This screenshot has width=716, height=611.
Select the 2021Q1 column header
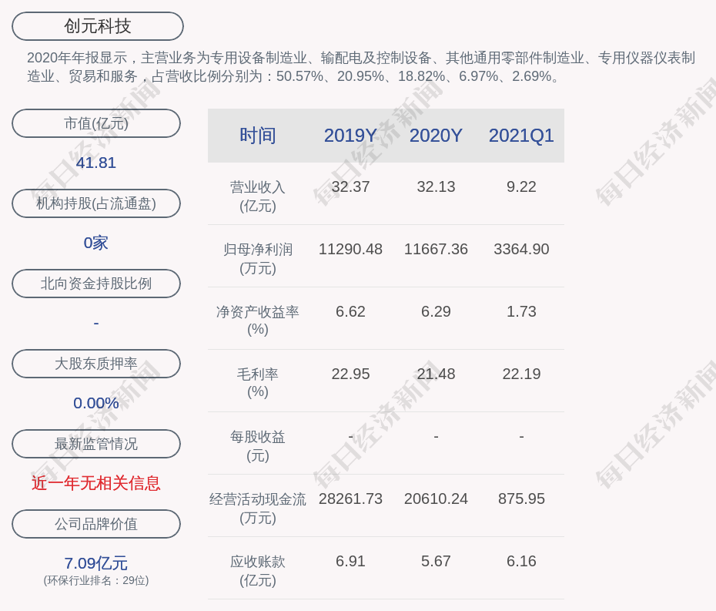click(521, 136)
